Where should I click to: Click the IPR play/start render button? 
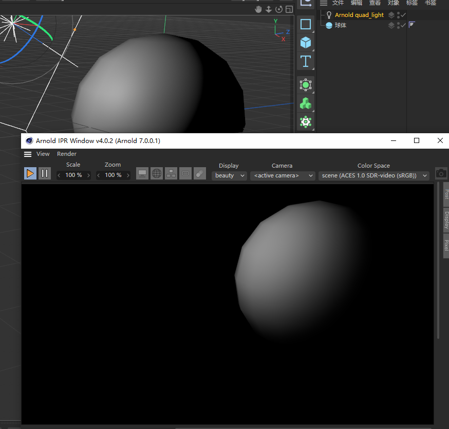point(30,174)
